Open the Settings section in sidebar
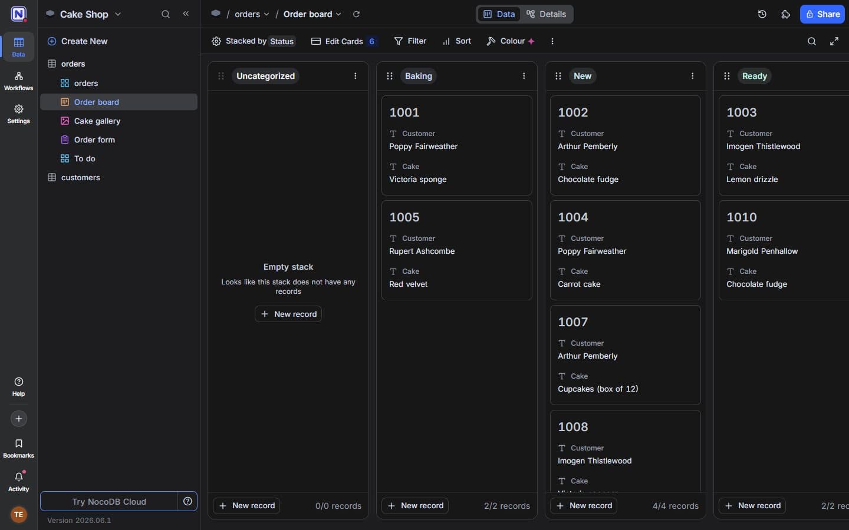This screenshot has width=849, height=530. pyautogui.click(x=18, y=114)
